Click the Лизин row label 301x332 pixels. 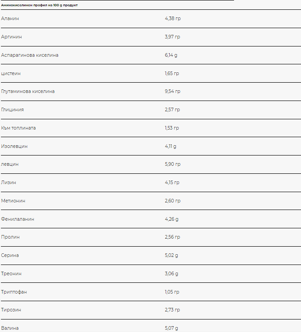(8, 182)
